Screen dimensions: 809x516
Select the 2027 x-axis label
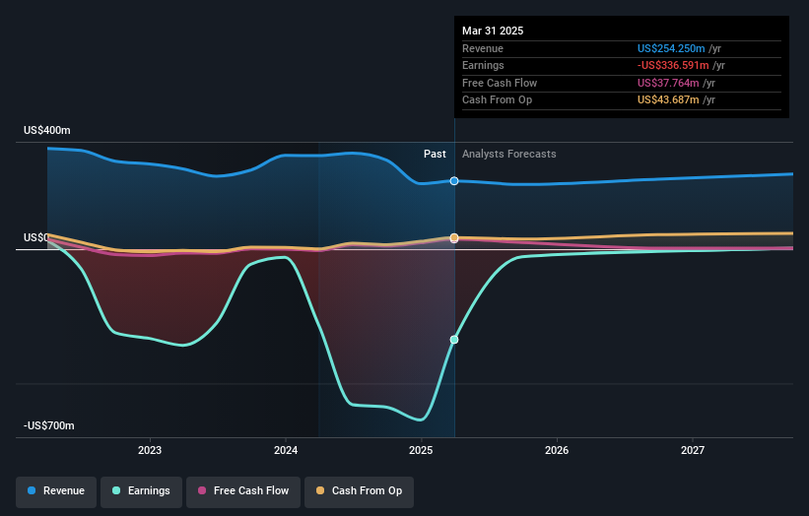point(693,450)
